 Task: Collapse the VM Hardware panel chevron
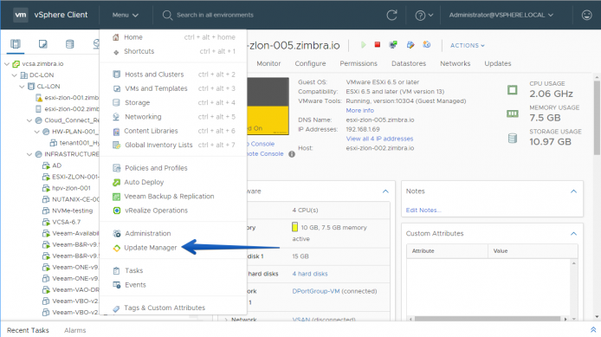[385, 191]
